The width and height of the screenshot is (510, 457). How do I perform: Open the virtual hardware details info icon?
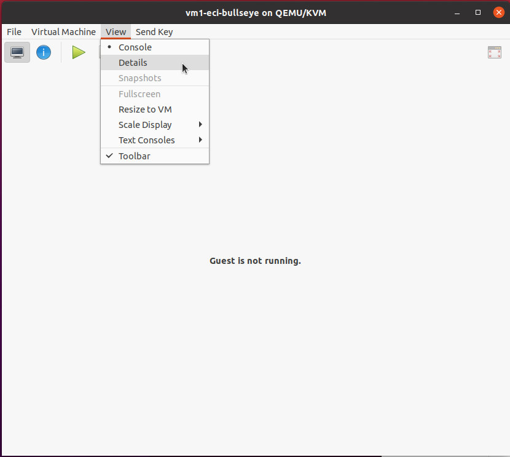click(x=44, y=52)
